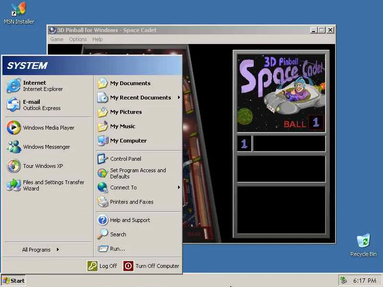Click the 'My Music' label text
383x287 pixels.
click(x=123, y=126)
